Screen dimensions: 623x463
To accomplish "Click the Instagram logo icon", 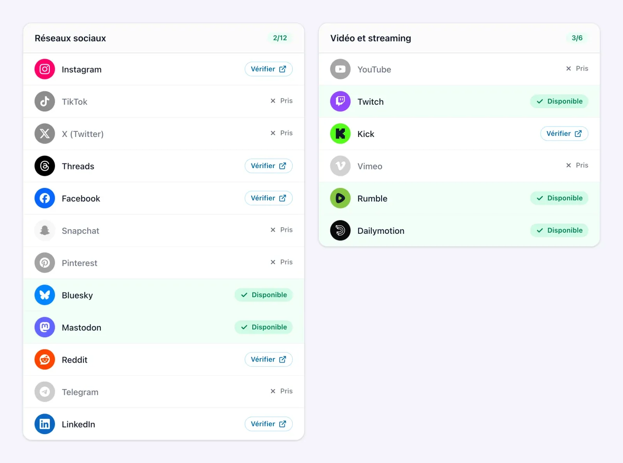I will click(x=45, y=69).
